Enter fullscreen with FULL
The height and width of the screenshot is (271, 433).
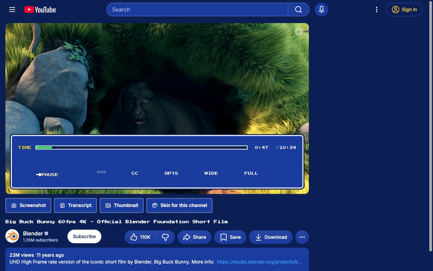[251, 173]
